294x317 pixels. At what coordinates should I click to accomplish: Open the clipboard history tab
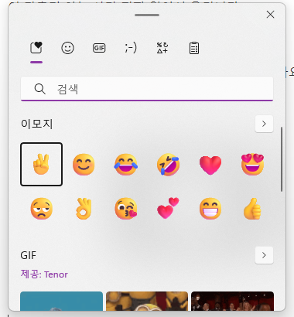(194, 48)
